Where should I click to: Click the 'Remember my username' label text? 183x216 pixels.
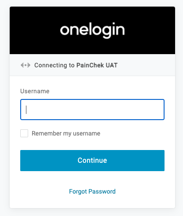[66, 133]
